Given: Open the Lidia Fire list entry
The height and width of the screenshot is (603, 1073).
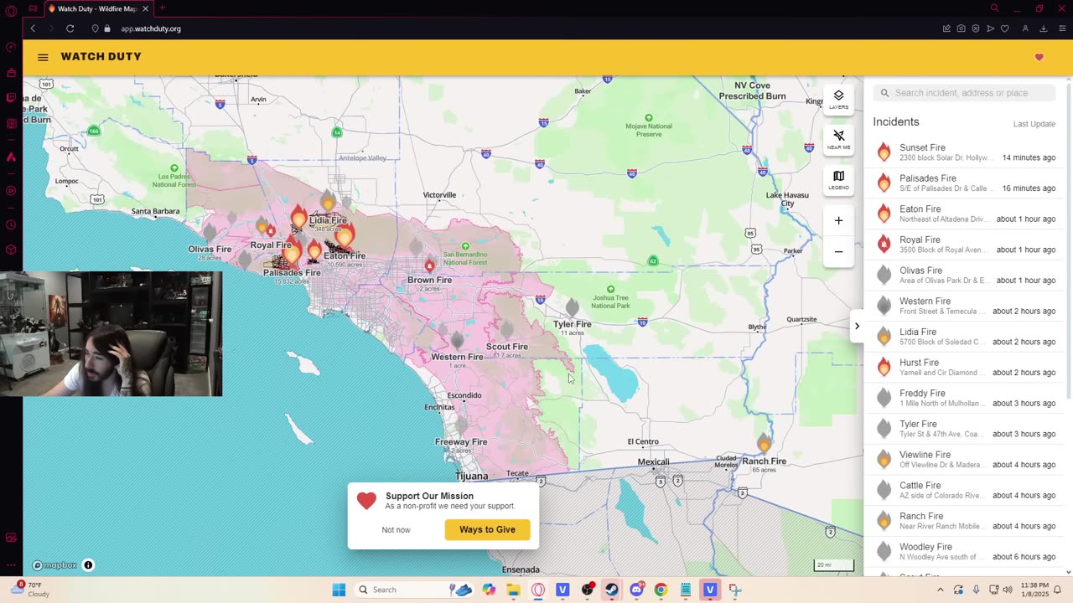Looking at the screenshot, I should [964, 337].
